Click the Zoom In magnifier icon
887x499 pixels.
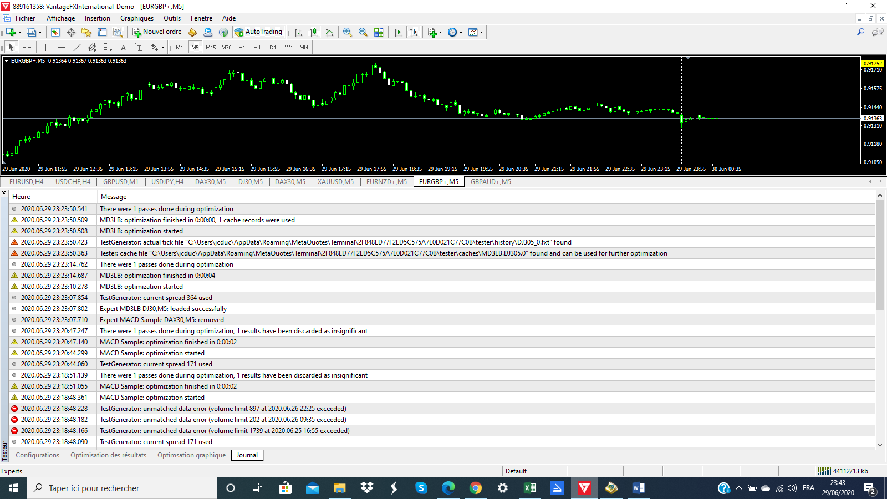coord(348,32)
